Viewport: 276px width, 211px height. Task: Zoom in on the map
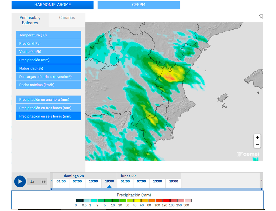coord(257,138)
